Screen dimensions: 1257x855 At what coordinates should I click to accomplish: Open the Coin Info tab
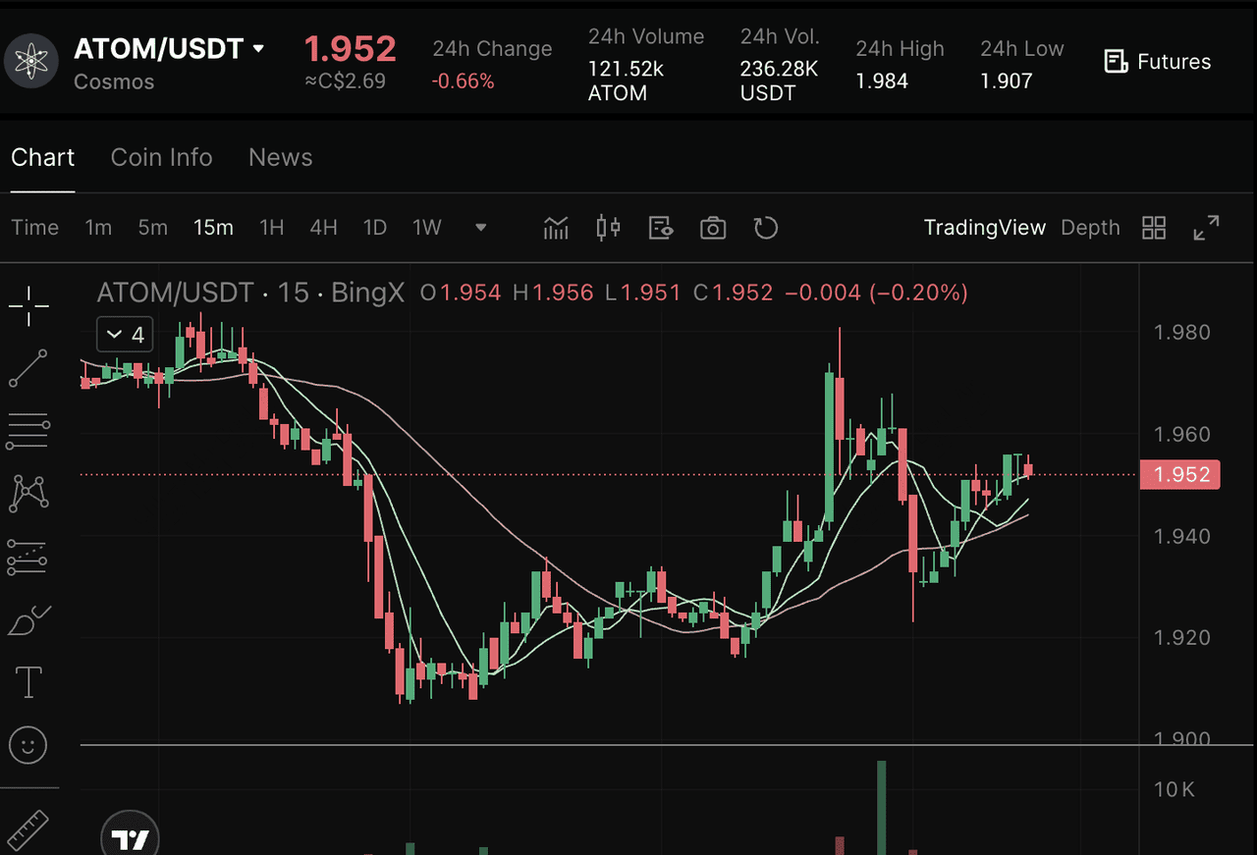pos(161,158)
